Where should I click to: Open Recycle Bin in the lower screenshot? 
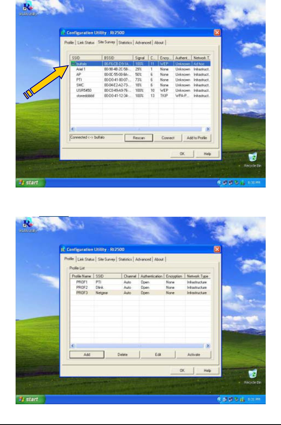(253, 377)
